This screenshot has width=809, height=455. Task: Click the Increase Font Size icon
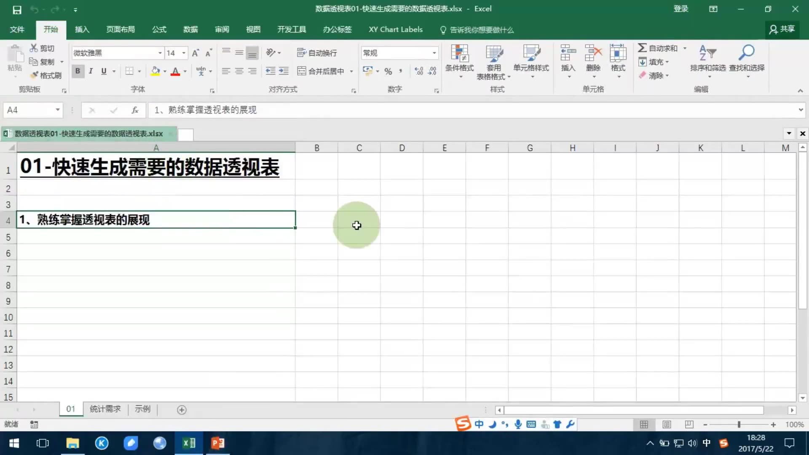[x=195, y=53]
